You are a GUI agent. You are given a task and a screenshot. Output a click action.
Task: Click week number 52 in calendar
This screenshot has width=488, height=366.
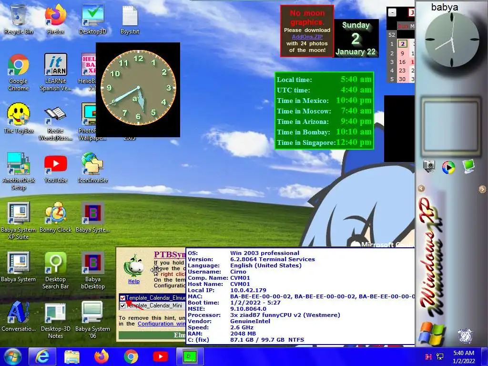tap(392, 35)
